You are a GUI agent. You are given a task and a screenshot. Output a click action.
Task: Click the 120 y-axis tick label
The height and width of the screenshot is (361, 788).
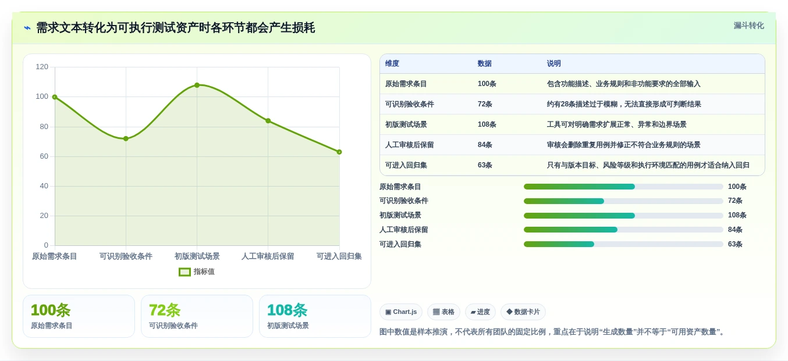tap(42, 67)
